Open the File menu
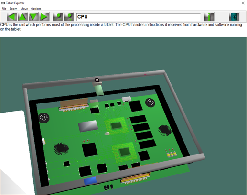 click(4, 9)
